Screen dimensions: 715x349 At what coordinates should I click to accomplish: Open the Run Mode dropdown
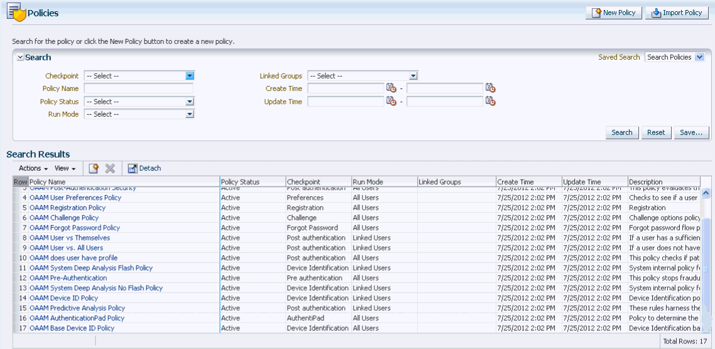(139, 114)
